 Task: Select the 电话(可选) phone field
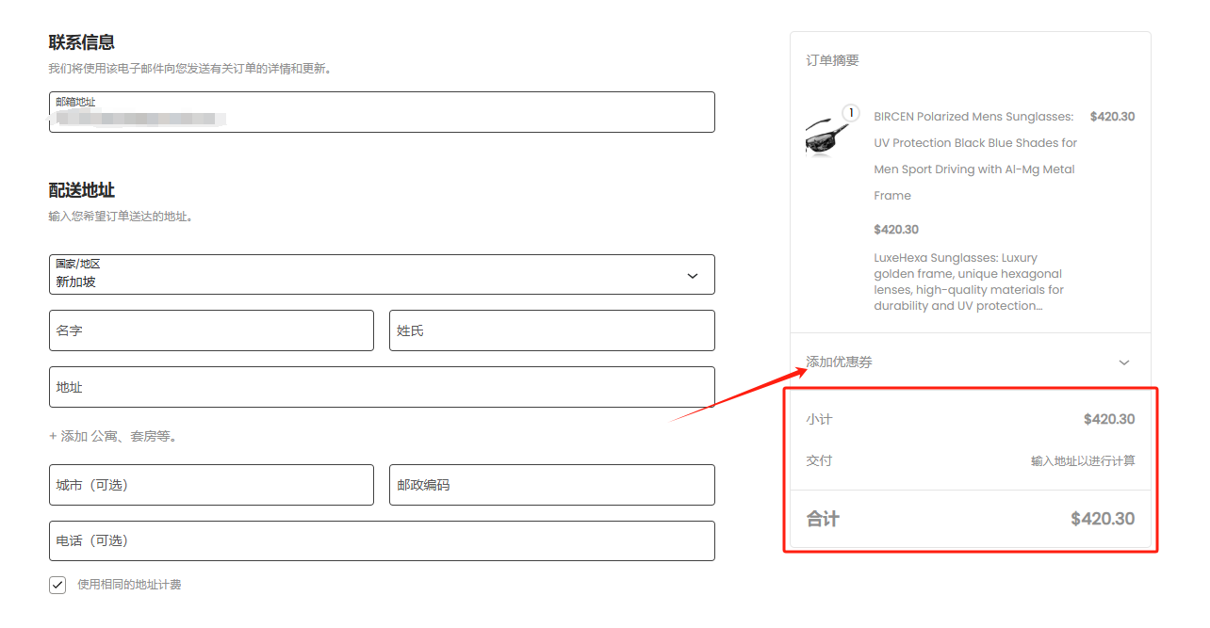click(381, 540)
